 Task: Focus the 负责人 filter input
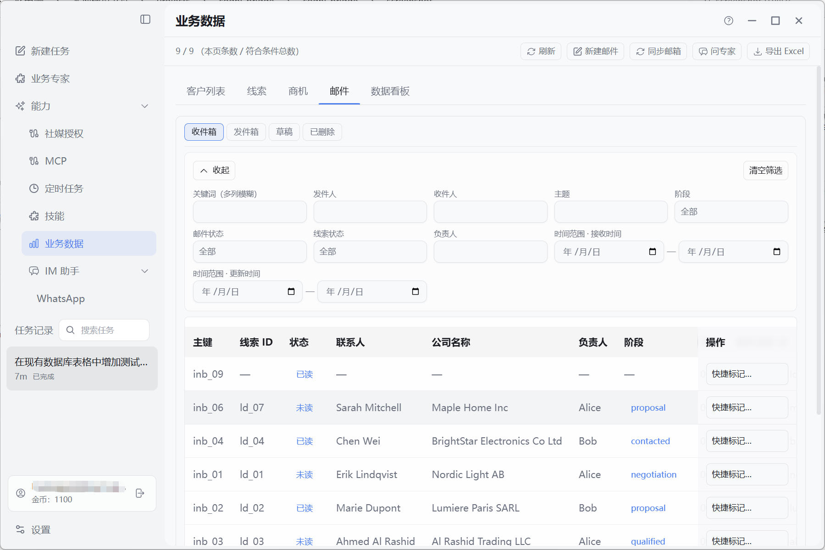491,252
